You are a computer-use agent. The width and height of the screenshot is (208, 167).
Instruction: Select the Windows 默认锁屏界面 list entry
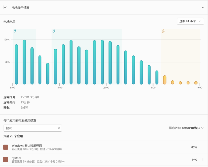point(99,147)
